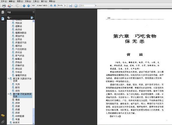Image resolution: width=172 pixels, height=125 pixels.
Task: Open the bookmarks options gear menu
Action: (9, 17)
